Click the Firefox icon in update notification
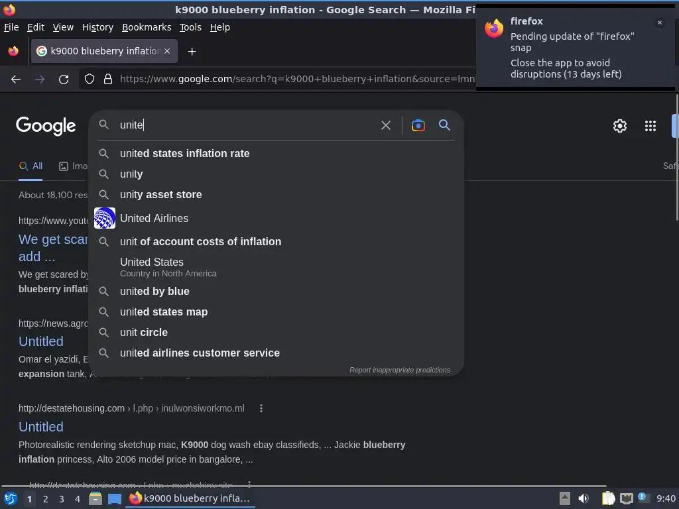Viewport: 679px width, 509px height. coord(494,28)
